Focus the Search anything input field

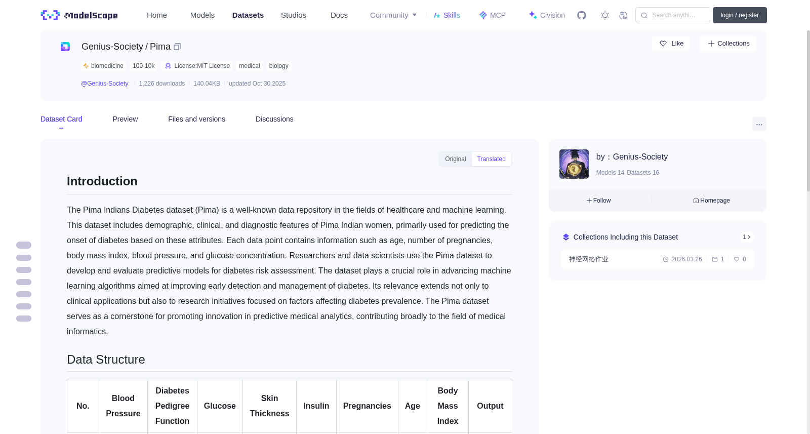pos(673,15)
